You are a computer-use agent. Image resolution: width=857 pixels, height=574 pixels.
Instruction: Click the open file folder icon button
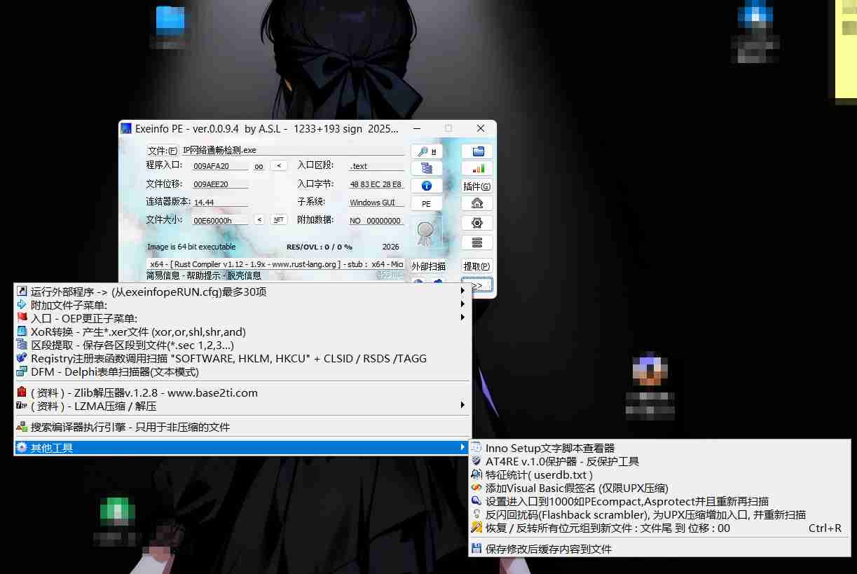tap(477, 151)
